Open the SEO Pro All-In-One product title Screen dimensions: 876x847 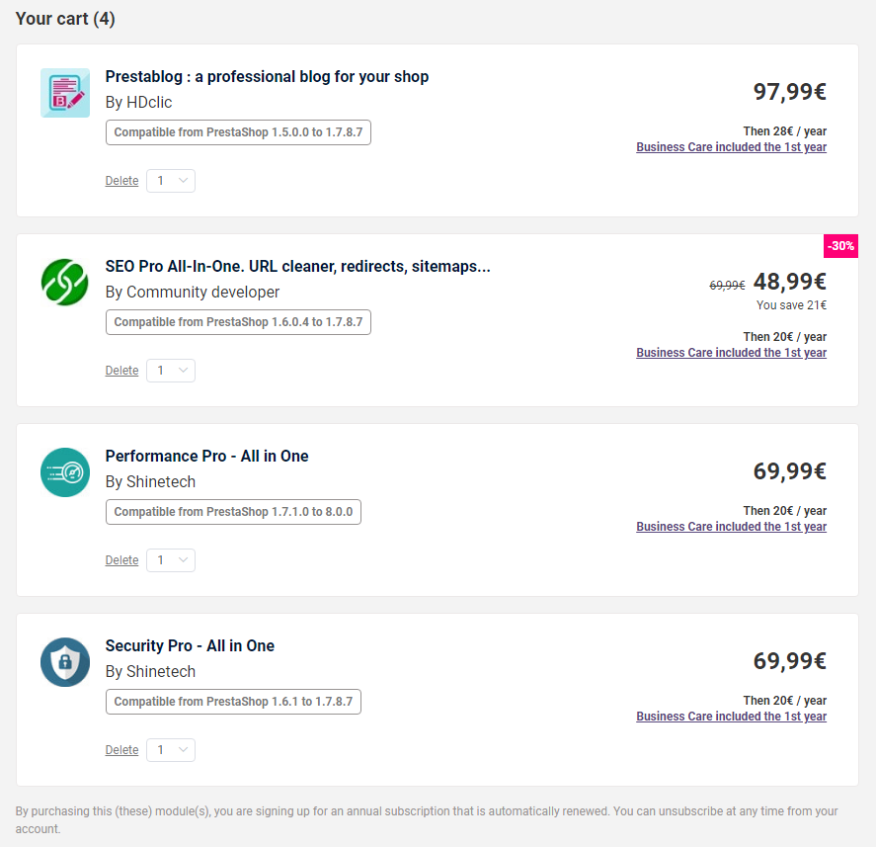pyautogui.click(x=297, y=266)
